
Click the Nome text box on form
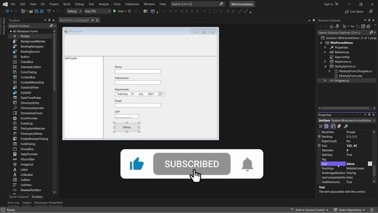pyautogui.click(x=138, y=71)
